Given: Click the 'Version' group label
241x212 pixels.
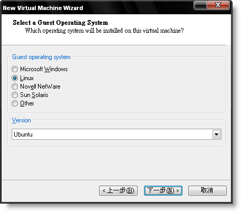Looking at the screenshot, I should tap(22, 120).
